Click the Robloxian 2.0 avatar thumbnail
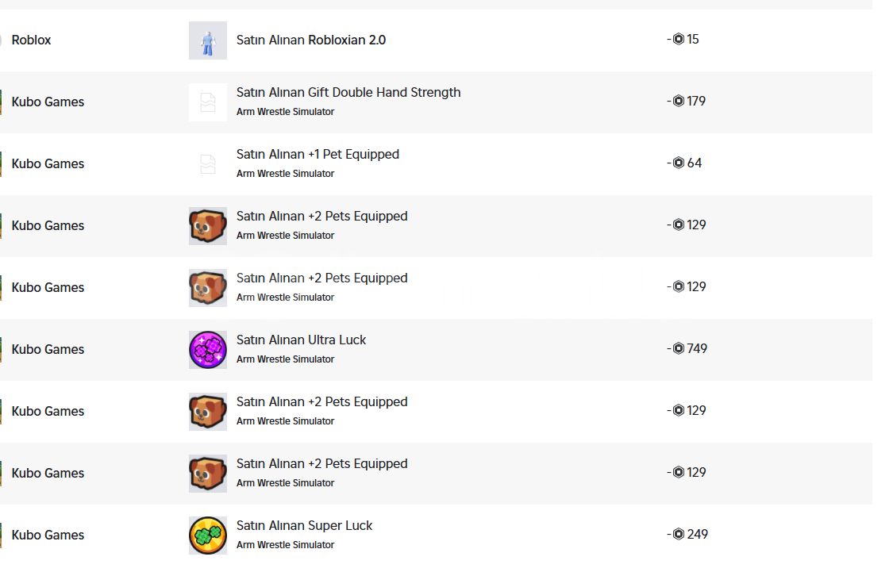 click(x=208, y=40)
